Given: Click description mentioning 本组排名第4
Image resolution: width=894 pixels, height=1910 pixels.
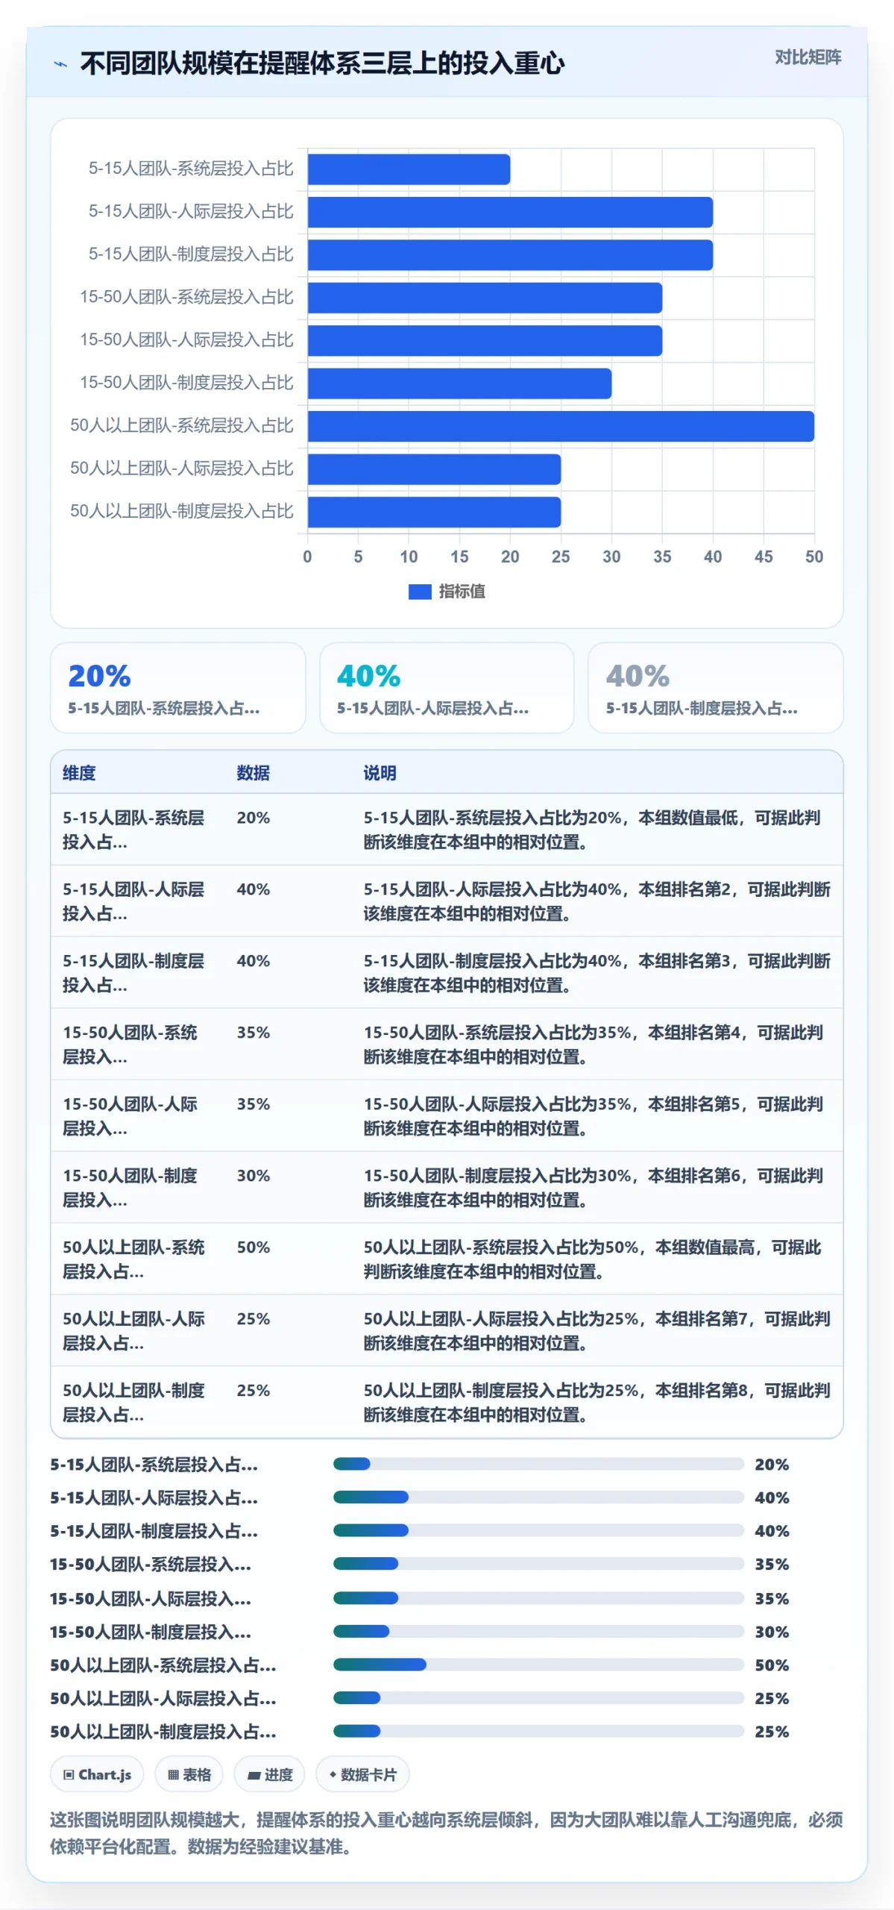Looking at the screenshot, I should click(594, 1045).
